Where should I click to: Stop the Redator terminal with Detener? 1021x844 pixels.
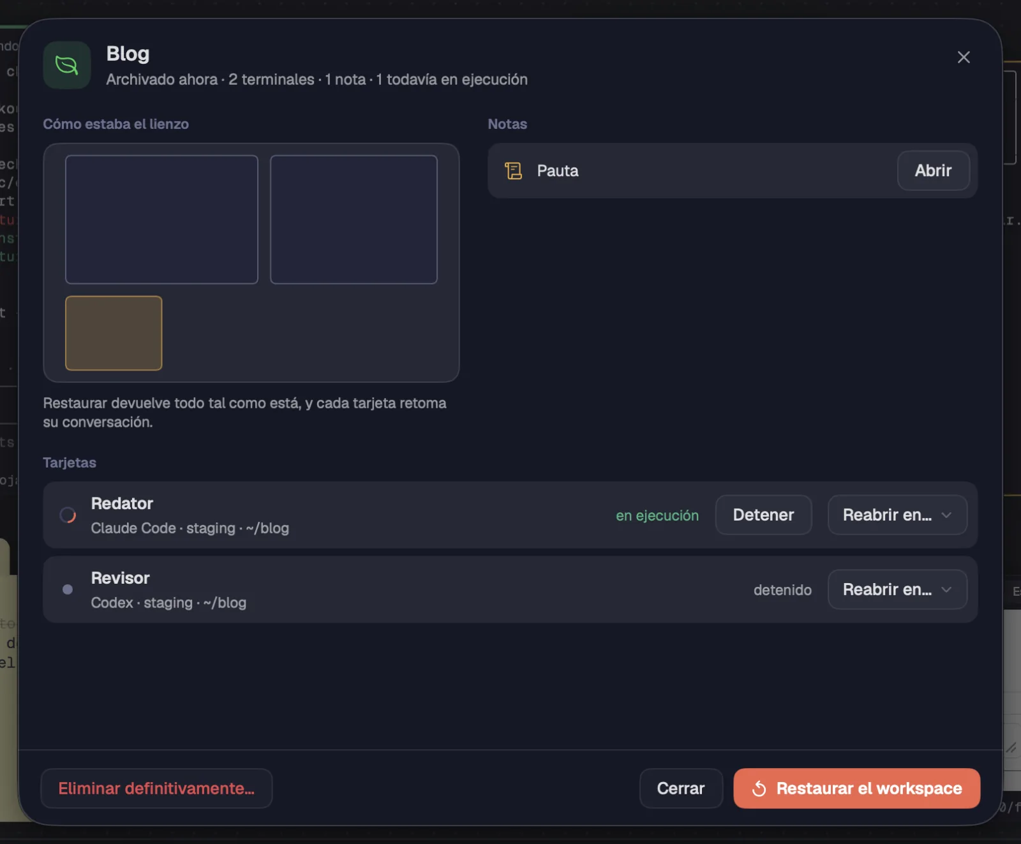click(763, 515)
